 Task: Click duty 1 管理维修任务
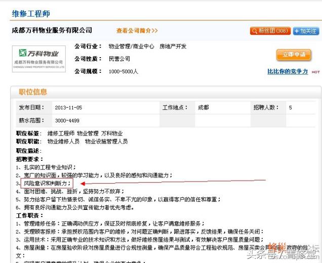(x=110, y=224)
